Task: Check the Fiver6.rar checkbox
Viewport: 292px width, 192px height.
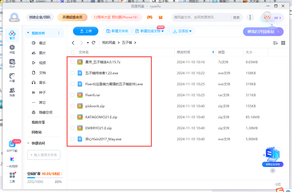Action: pyautogui.click(x=72, y=95)
